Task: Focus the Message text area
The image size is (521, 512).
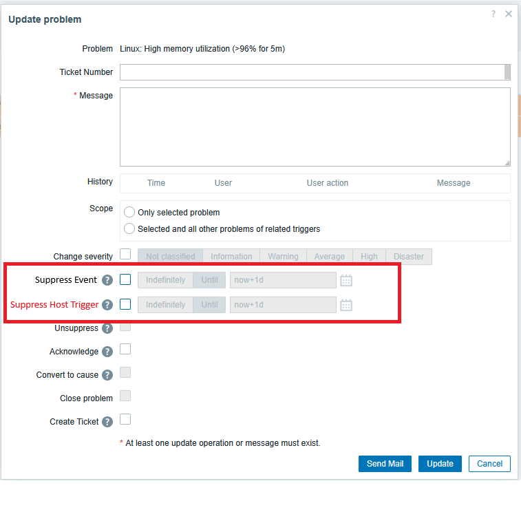Action: coord(315,127)
